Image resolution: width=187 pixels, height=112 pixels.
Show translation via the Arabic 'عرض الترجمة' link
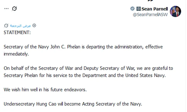tap(20, 26)
